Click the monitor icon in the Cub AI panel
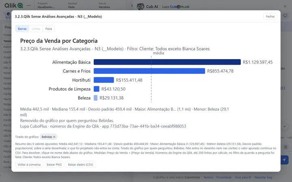This screenshot has width=292, height=182. click(x=285, y=15)
